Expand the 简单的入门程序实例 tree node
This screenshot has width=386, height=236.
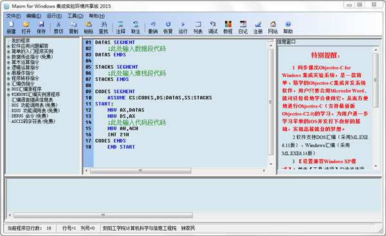click(x=8, y=51)
